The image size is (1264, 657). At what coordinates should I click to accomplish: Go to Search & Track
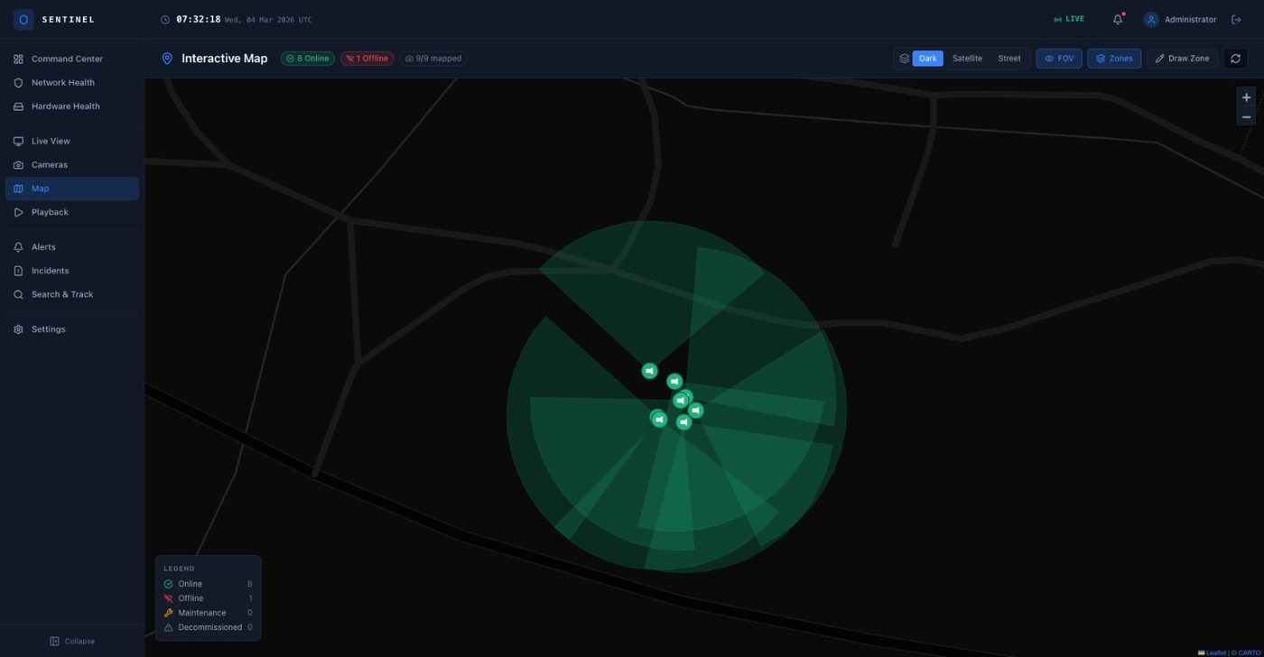[x=62, y=294]
